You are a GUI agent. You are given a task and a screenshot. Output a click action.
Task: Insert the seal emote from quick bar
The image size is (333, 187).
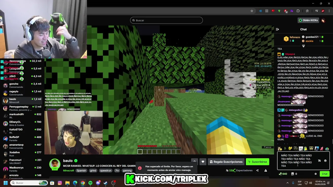296,149
